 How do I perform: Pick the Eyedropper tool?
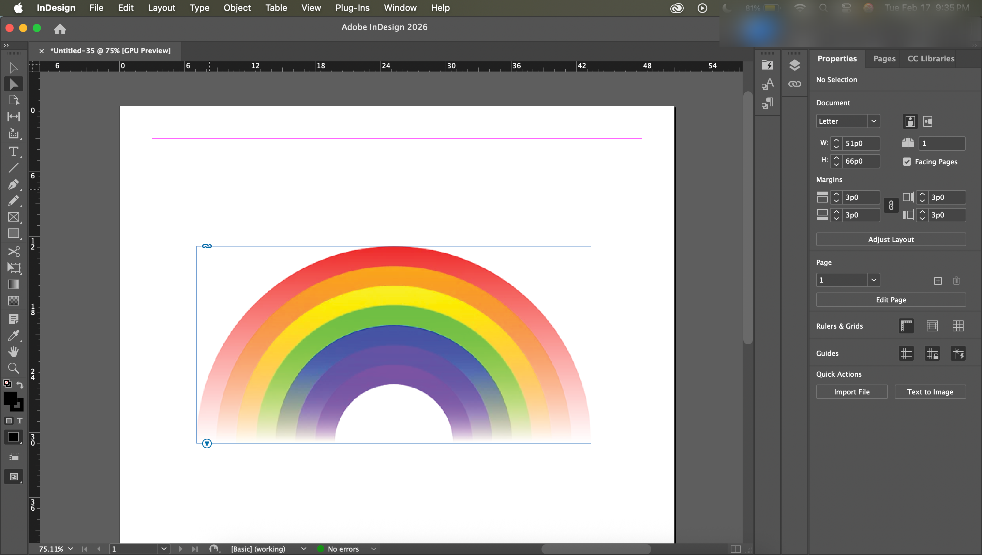(x=13, y=335)
